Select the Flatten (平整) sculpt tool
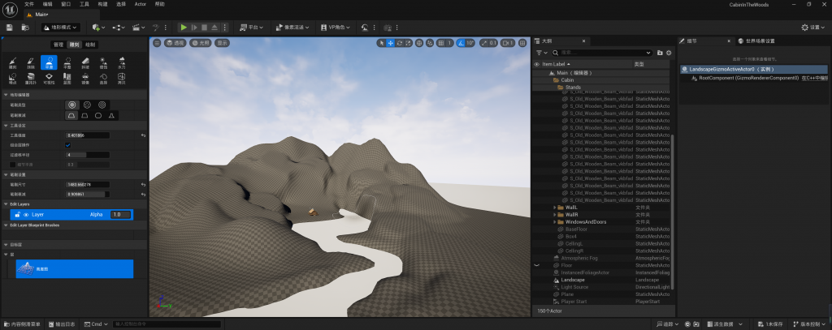 (x=67, y=62)
